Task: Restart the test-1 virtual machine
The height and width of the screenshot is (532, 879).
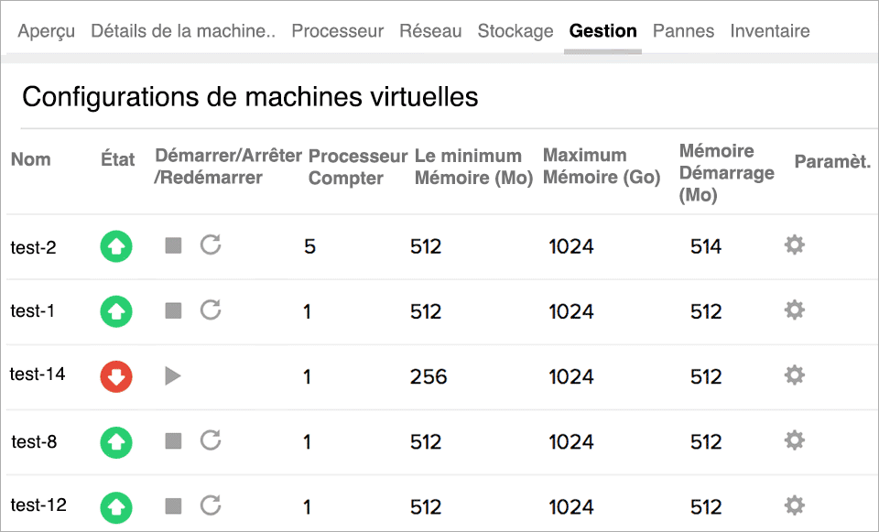Action: click(x=210, y=311)
